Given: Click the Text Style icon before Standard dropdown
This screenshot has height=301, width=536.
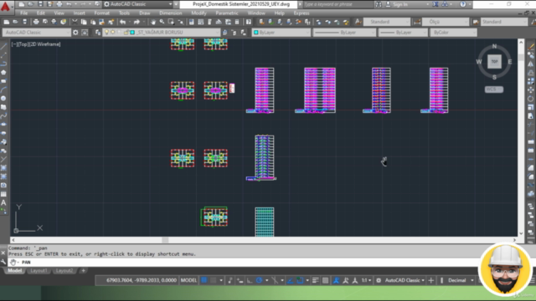Looking at the screenshot, I should (358, 22).
